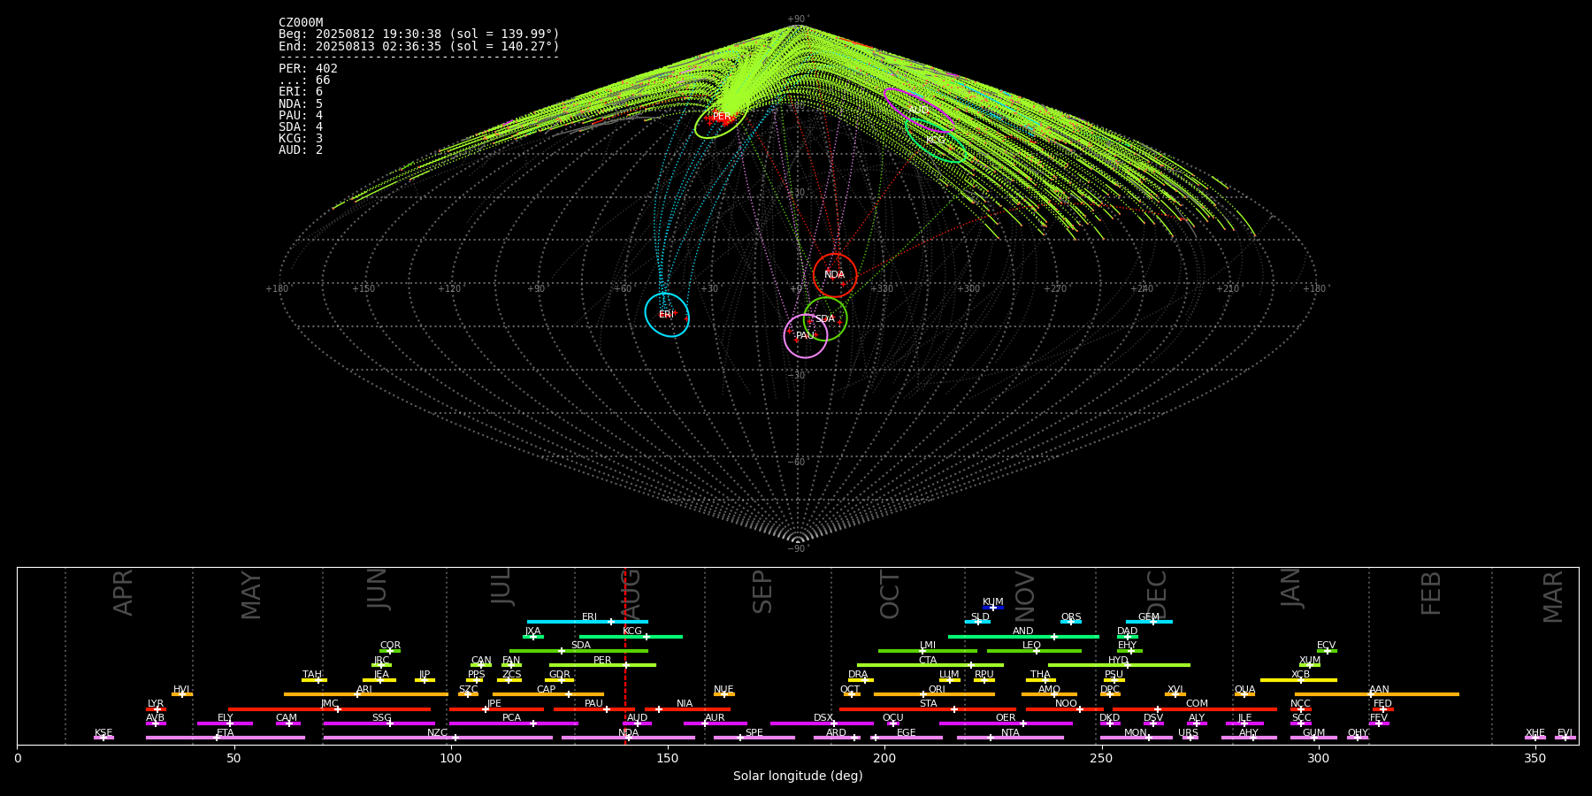Screen dimensions: 1592x796
Task: Click the XCB shower bar in timeline
Action: tap(1298, 680)
